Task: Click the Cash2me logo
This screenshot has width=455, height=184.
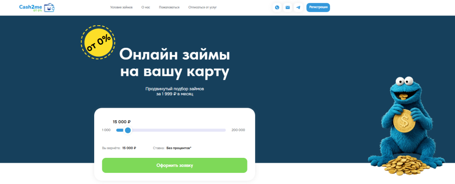Action: pyautogui.click(x=37, y=8)
